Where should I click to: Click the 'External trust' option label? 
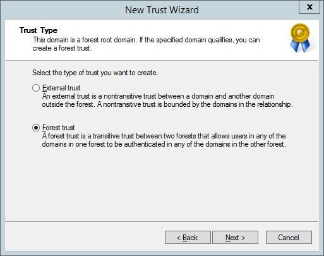click(61, 88)
